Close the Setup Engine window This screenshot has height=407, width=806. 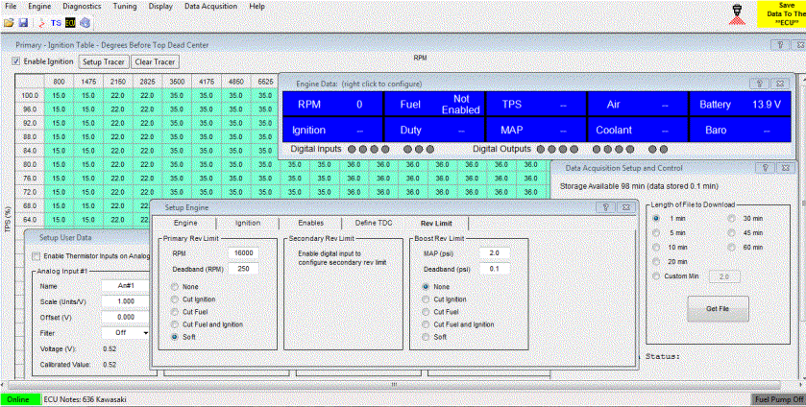[x=625, y=207]
